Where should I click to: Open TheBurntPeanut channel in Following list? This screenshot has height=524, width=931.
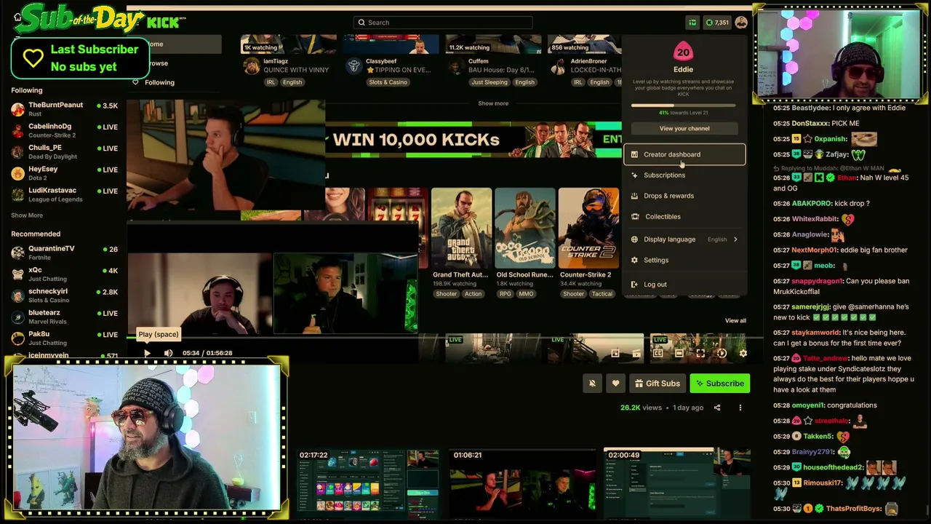coord(64,109)
